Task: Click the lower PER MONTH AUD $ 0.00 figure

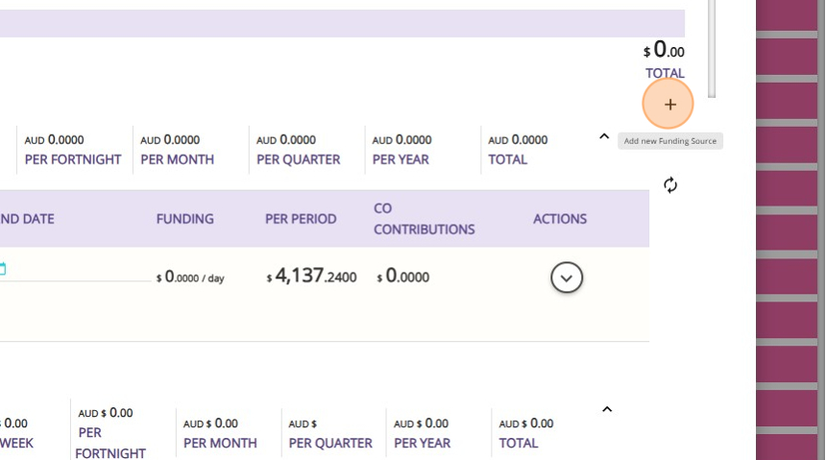Action: coord(210,424)
